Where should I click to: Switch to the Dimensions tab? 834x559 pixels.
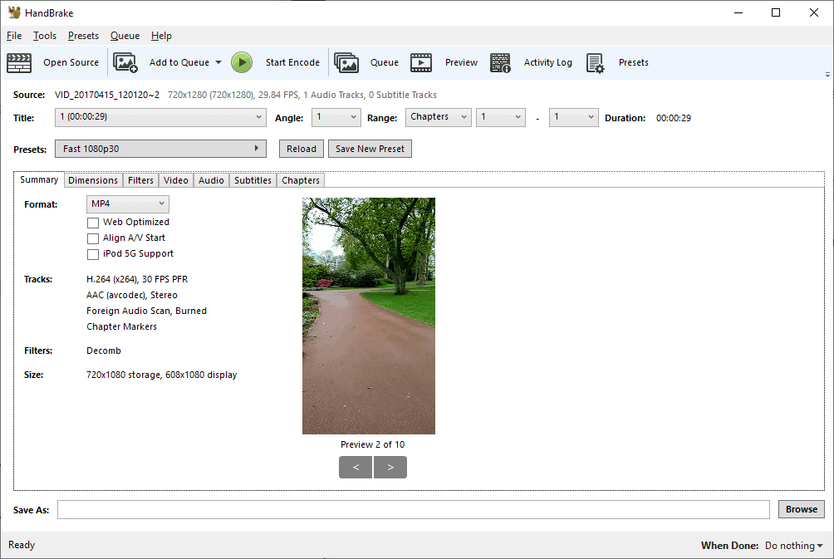[x=93, y=179]
